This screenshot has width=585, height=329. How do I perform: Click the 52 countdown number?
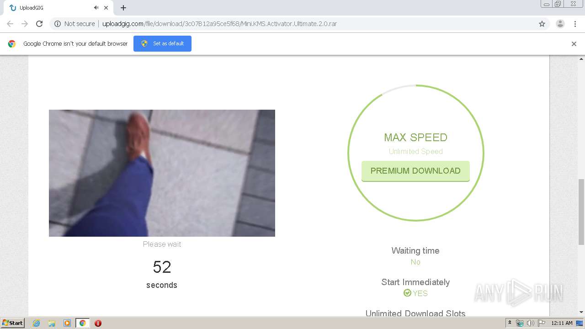click(162, 267)
